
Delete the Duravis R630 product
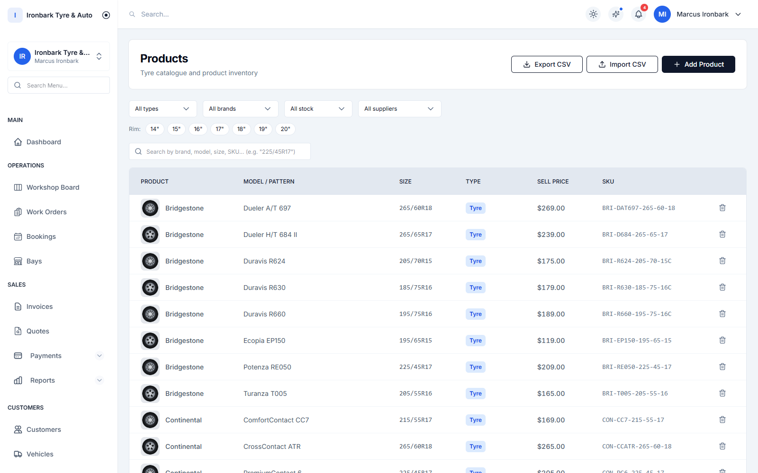[x=722, y=287]
